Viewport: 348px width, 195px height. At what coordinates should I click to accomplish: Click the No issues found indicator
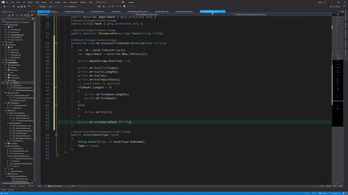click(x=55, y=186)
